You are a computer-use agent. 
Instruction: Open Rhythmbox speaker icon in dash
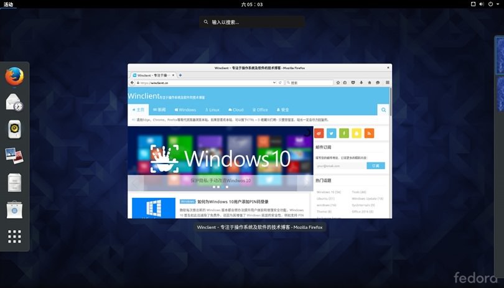tap(14, 129)
